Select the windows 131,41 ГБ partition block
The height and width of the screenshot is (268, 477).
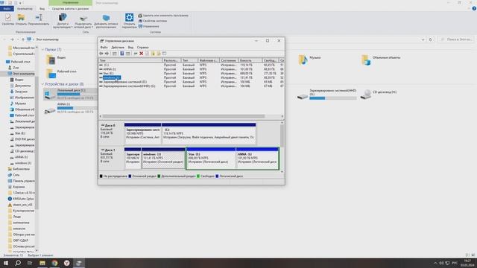[163, 159]
